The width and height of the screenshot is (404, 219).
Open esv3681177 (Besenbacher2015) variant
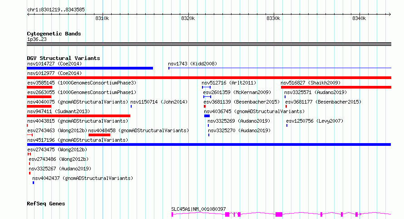[x=323, y=102]
